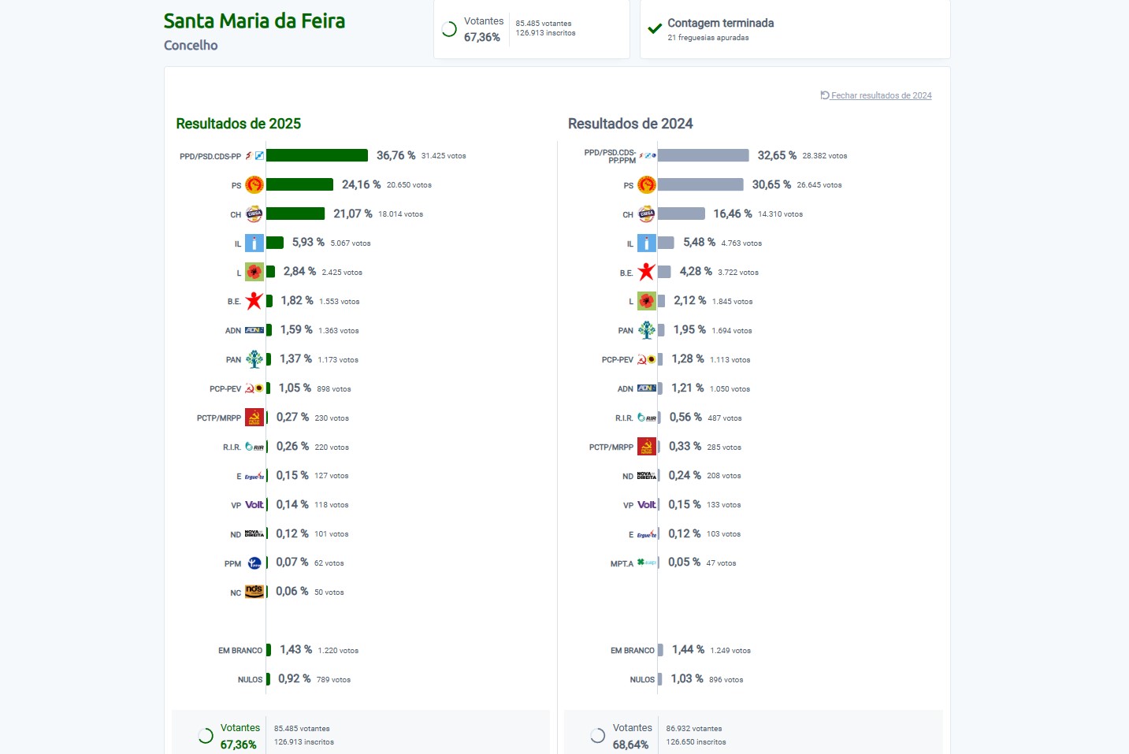
Task: Click the Votantes 67,36% turnout circle at top
Action: 449,29
